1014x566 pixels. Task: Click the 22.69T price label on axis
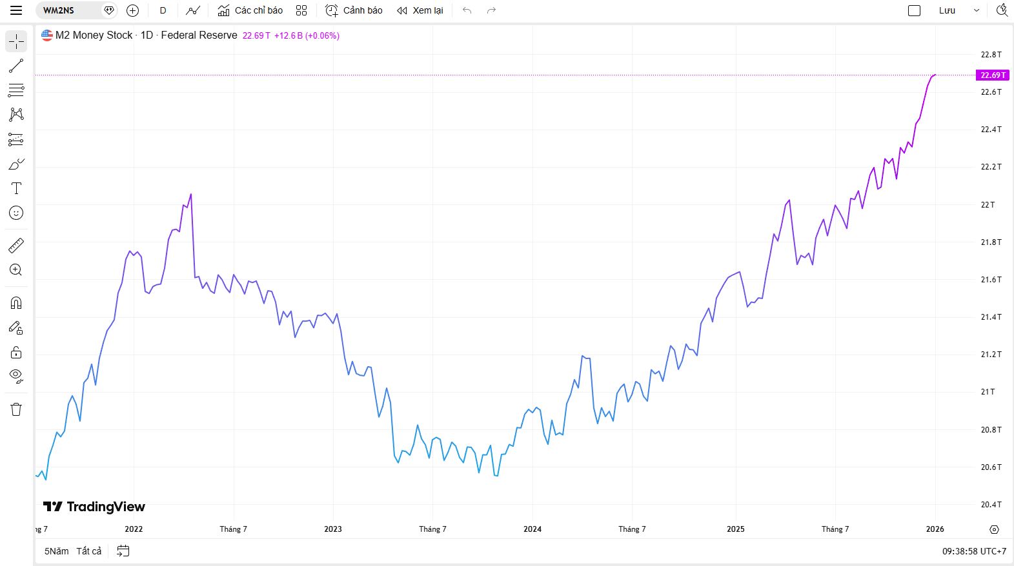(992, 75)
